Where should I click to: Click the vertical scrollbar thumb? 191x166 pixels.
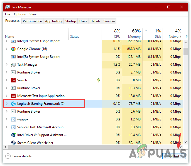click(x=185, y=51)
